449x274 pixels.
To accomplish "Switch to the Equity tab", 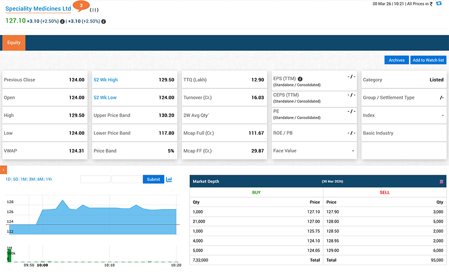I will pyautogui.click(x=14, y=43).
